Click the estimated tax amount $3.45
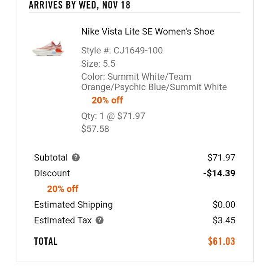Image resolution: width=269 pixels, height=269 pixels. 224,220
